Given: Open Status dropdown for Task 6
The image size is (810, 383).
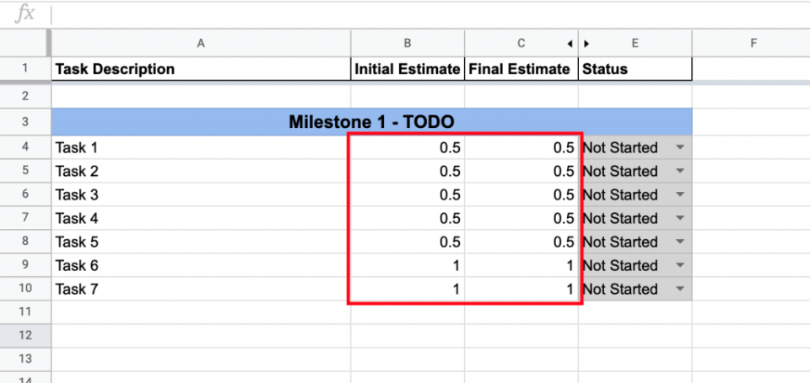Looking at the screenshot, I should tap(680, 266).
